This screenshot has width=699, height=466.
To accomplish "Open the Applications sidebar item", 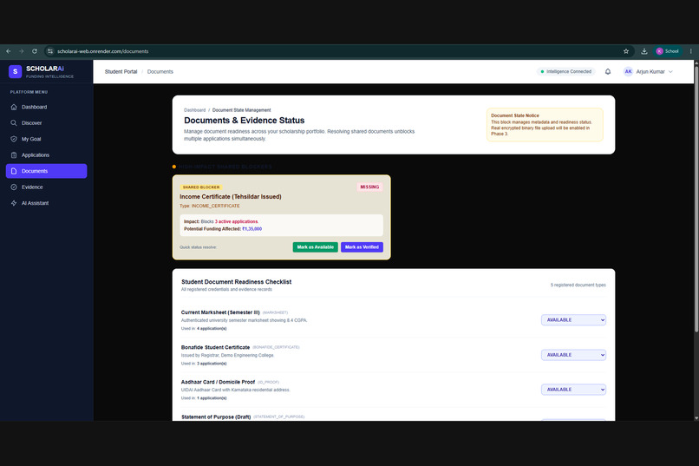I will pos(46,155).
